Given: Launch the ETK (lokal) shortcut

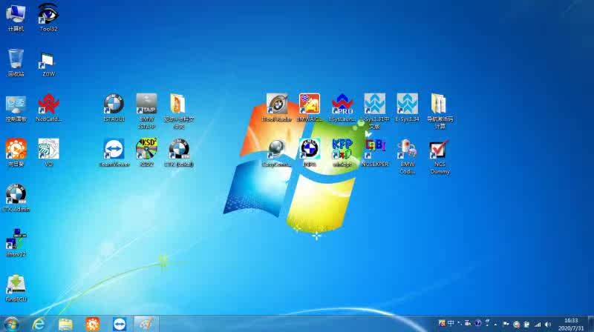Looking at the screenshot, I should coord(179,153).
